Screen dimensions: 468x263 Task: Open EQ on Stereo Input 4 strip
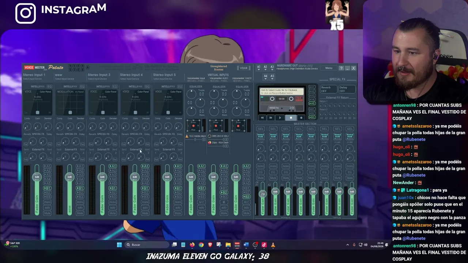(147, 87)
